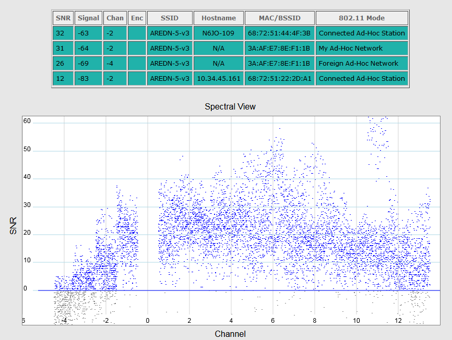Sort table by SSID column header
This screenshot has height=340, width=452.
170,18
